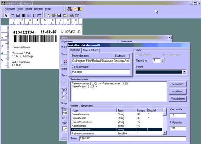Click scroll down arrow in fields list
201x144 pixels.
coord(165,133)
